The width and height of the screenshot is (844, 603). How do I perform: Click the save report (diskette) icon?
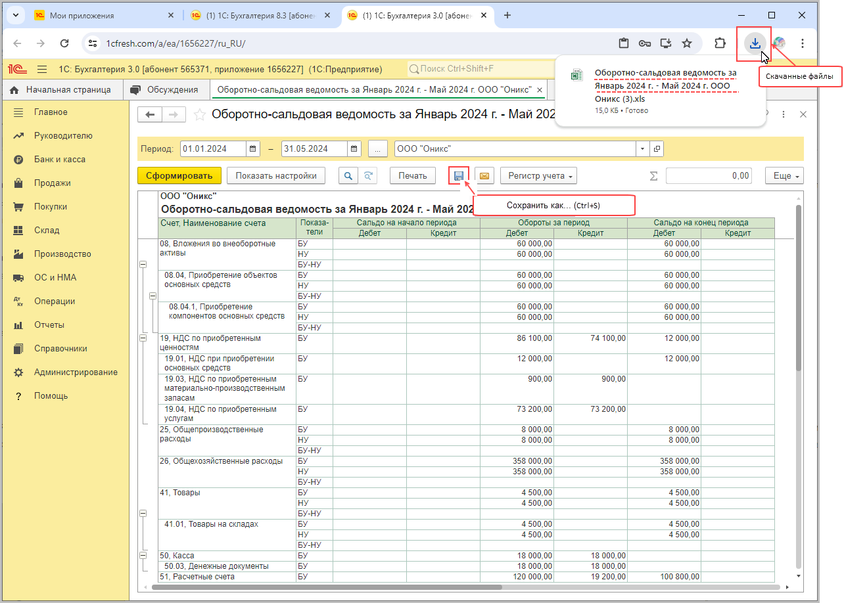(x=459, y=175)
